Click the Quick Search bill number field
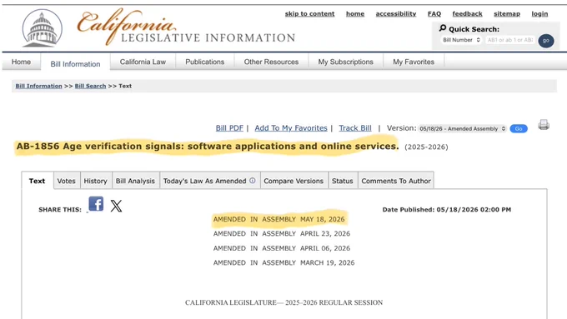The width and height of the screenshot is (567, 319). 509,40
